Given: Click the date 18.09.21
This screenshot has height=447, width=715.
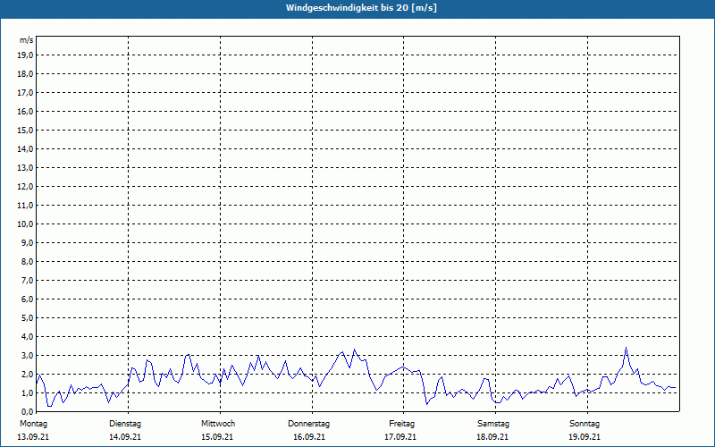Looking at the screenshot, I should click(492, 437).
